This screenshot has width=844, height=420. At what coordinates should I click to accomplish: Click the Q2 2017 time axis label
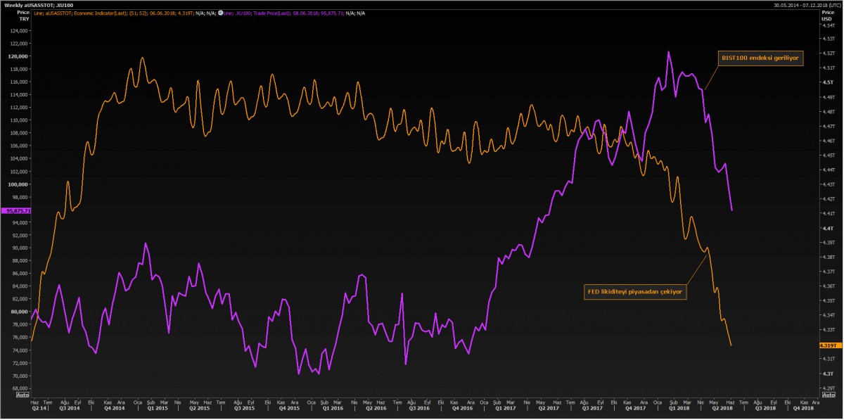click(549, 407)
